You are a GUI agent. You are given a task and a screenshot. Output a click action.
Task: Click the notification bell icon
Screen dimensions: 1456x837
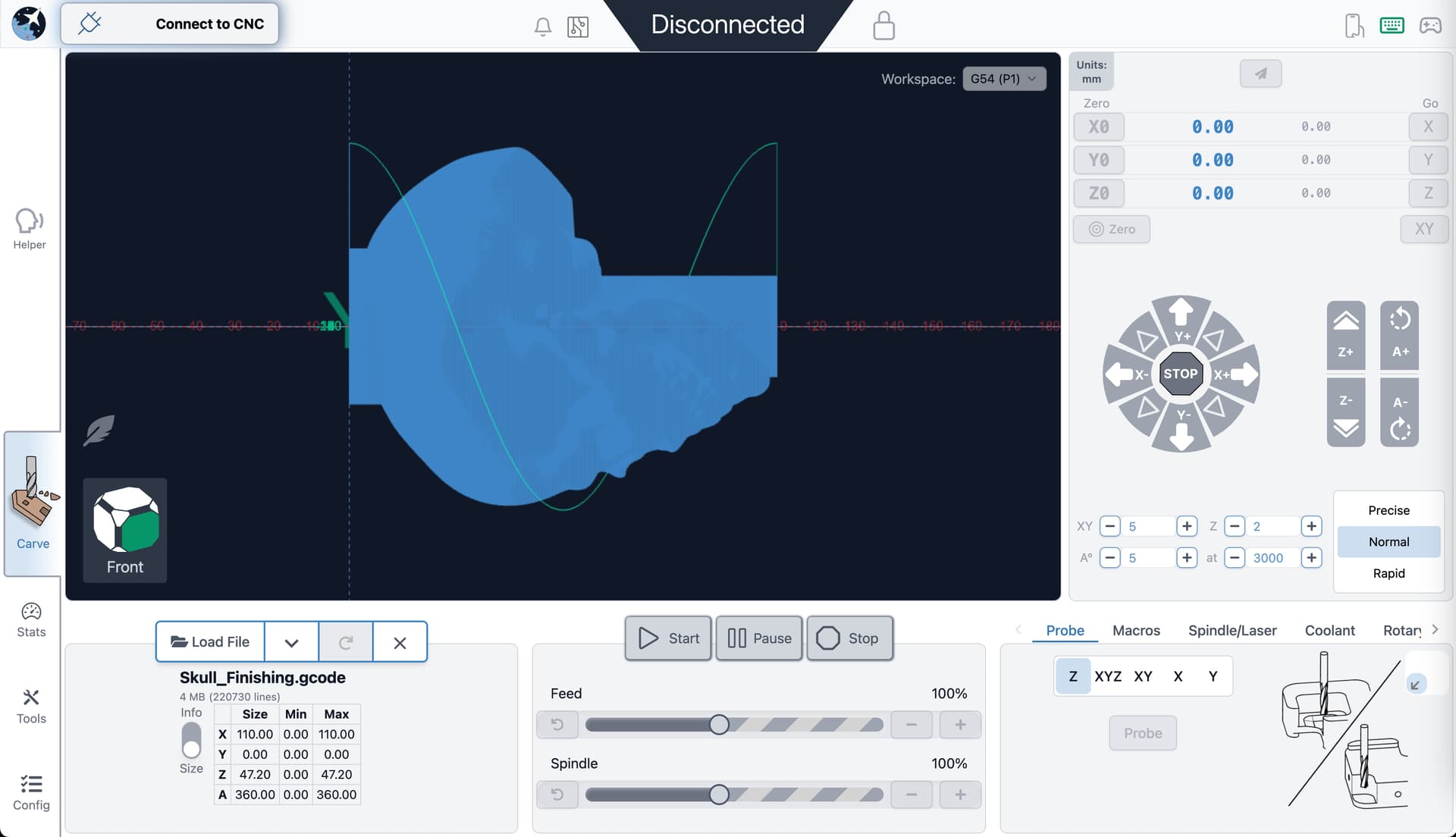point(542,27)
